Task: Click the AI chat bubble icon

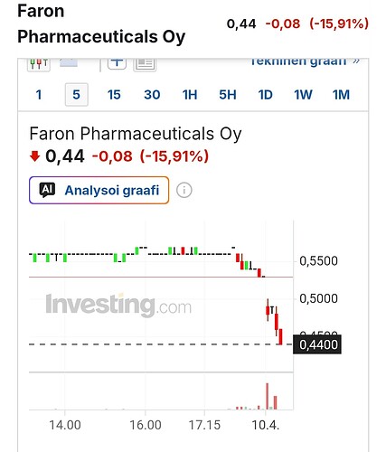Action: 47,190
